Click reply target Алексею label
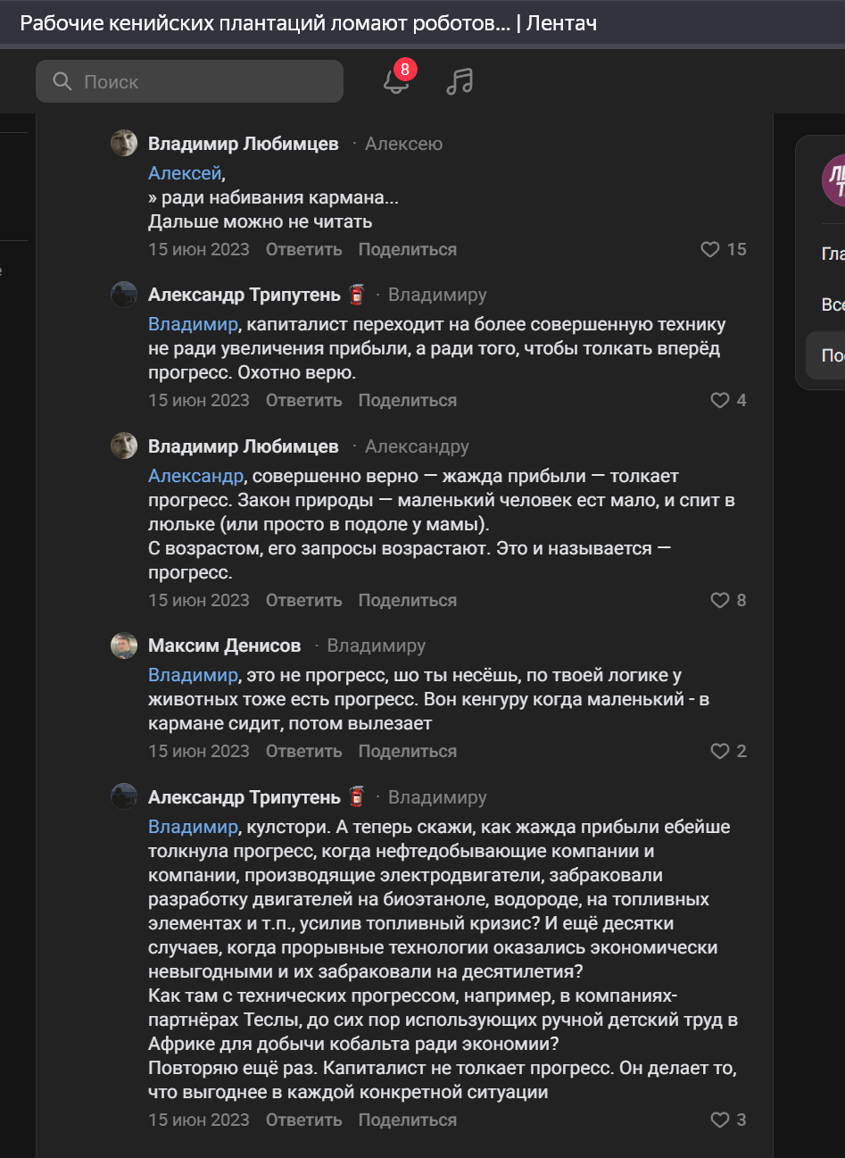 (x=403, y=144)
